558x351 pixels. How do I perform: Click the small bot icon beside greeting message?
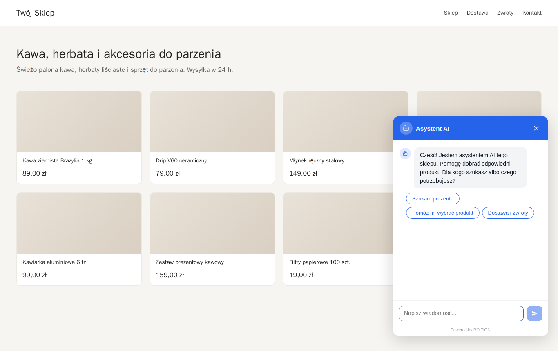[405, 153]
